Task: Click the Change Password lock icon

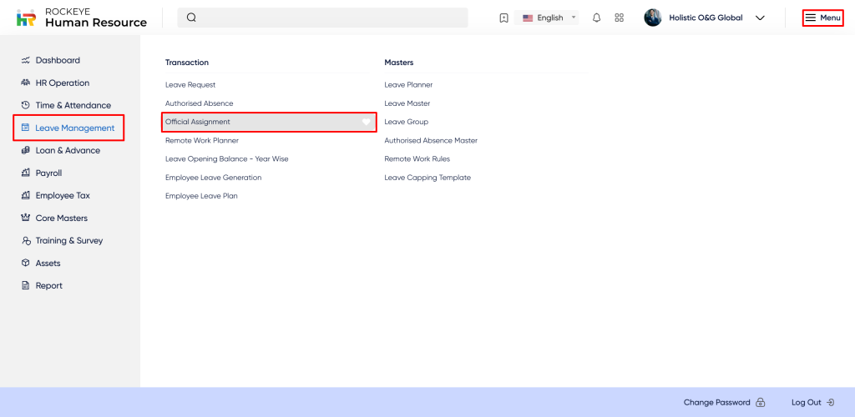Action: point(761,402)
